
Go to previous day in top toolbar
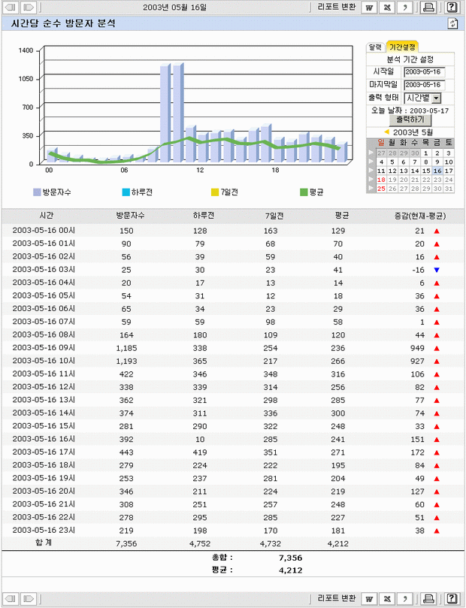point(11,7)
